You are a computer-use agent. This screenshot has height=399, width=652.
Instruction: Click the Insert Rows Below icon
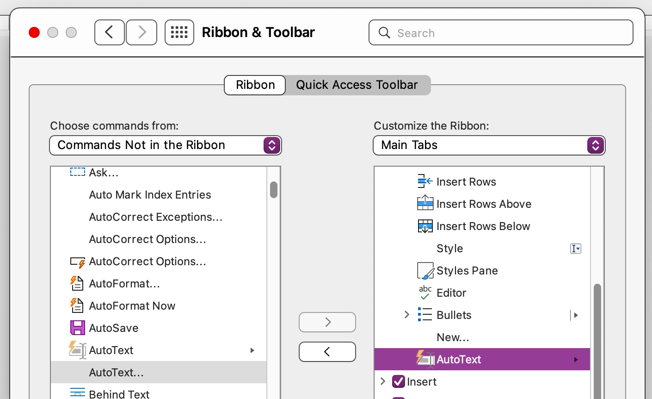(x=425, y=226)
